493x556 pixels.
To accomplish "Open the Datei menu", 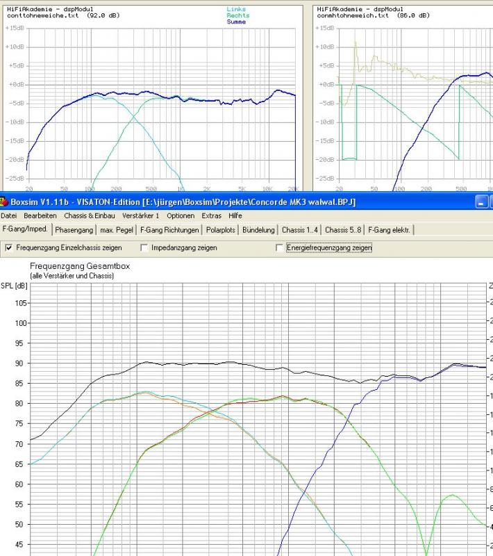I will pos(9,215).
